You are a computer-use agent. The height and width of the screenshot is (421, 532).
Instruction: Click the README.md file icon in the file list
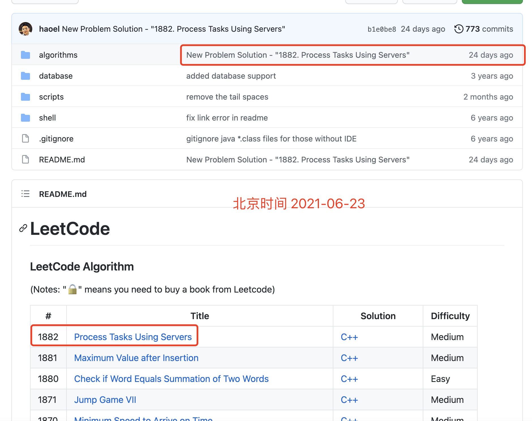point(25,160)
